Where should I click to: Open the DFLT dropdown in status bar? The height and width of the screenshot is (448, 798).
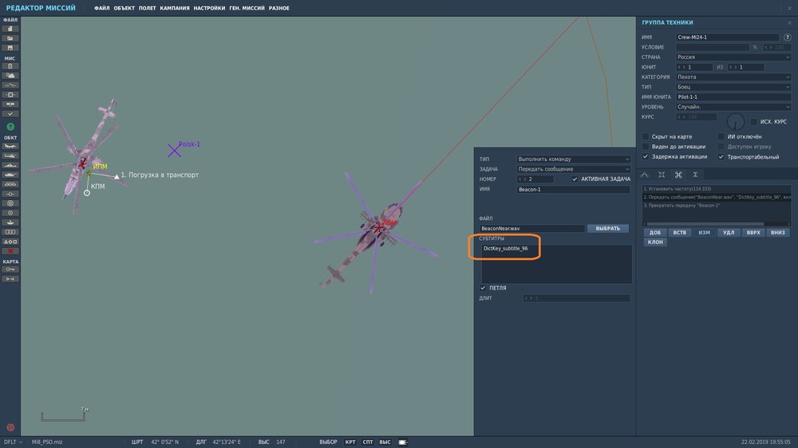point(14,442)
